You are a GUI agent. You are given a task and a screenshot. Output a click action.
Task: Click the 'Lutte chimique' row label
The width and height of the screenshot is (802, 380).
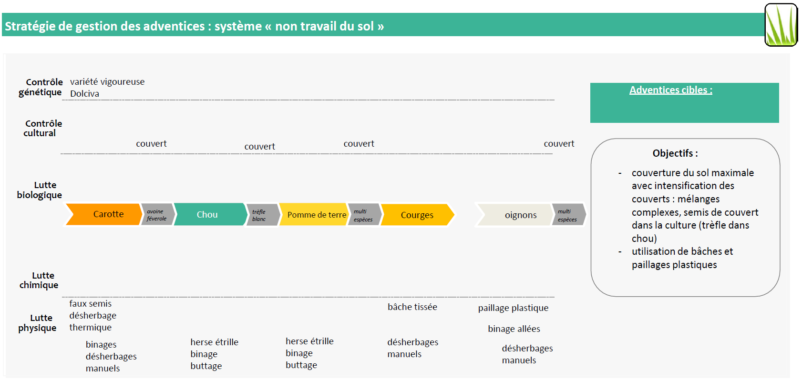(x=39, y=280)
